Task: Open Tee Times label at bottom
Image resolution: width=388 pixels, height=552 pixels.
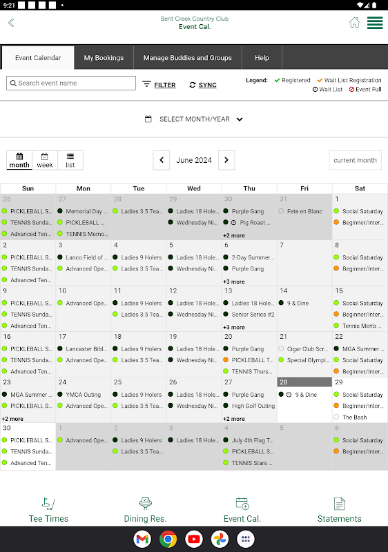Action: [x=48, y=519]
